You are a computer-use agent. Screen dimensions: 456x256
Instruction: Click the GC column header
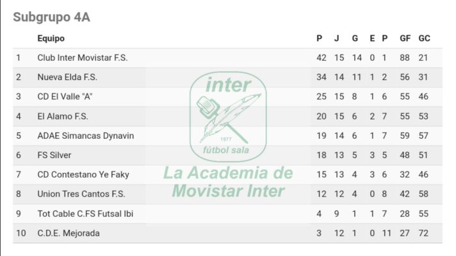click(x=425, y=38)
